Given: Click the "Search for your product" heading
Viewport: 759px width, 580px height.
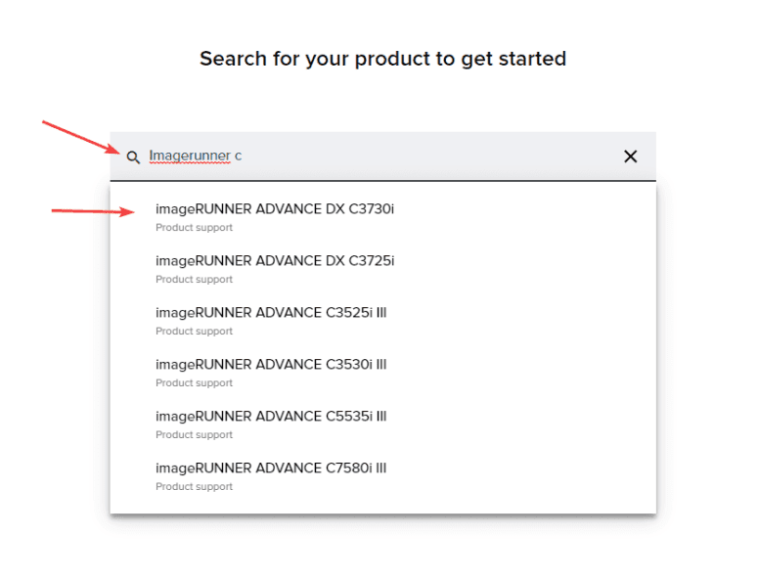Looking at the screenshot, I should point(382,59).
